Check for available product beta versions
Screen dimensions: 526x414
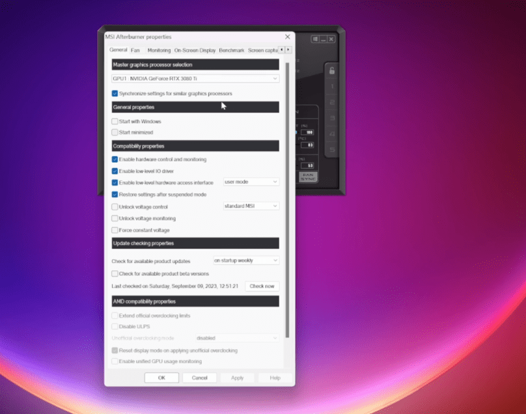click(x=115, y=273)
